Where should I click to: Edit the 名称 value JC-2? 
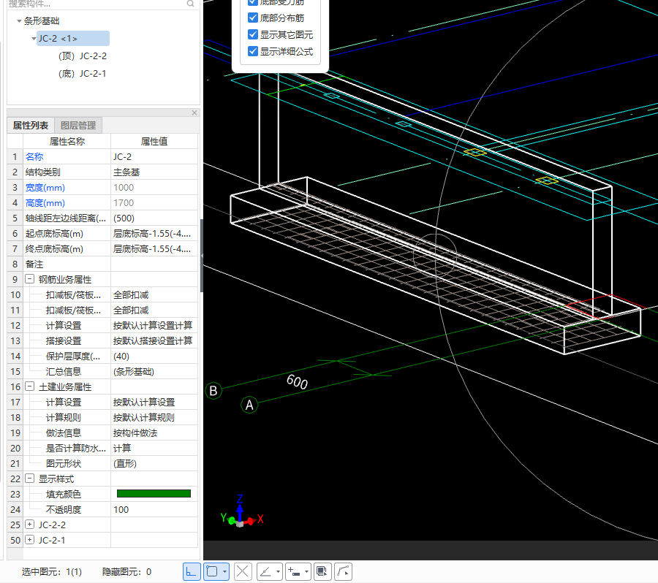click(154, 156)
